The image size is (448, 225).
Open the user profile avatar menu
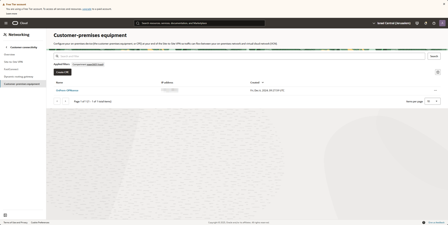point(442,23)
